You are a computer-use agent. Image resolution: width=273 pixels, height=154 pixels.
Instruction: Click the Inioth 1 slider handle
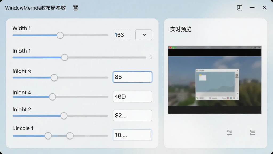[65, 57]
